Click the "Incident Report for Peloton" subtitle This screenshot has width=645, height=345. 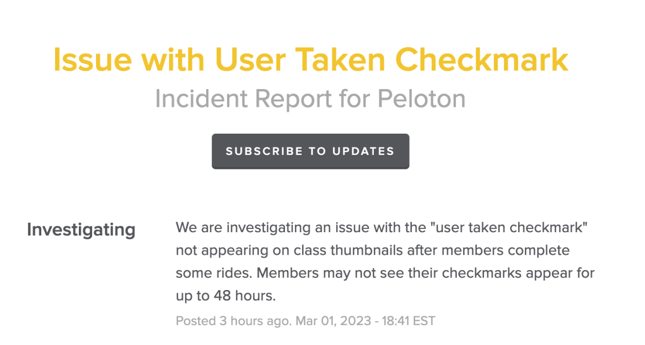[x=310, y=99]
